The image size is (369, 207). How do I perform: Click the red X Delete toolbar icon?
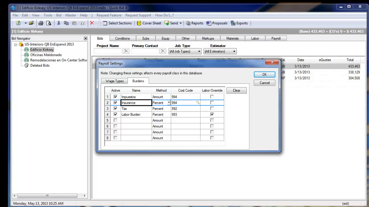point(92,23)
